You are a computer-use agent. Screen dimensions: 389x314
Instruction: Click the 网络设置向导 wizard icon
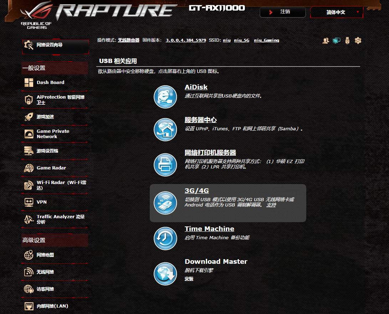point(29,45)
